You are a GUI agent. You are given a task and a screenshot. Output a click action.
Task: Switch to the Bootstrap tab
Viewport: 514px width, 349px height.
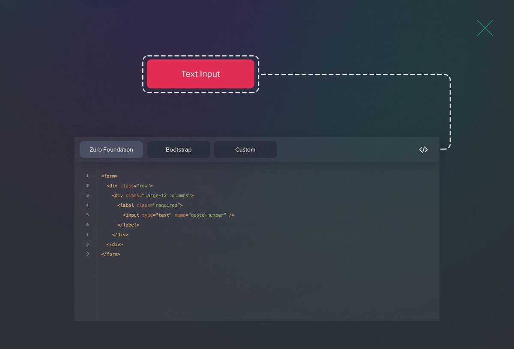(x=179, y=149)
